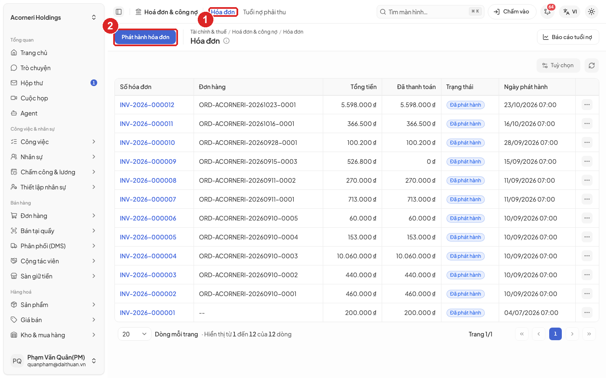Open Cuộc họp meetings

pos(54,98)
